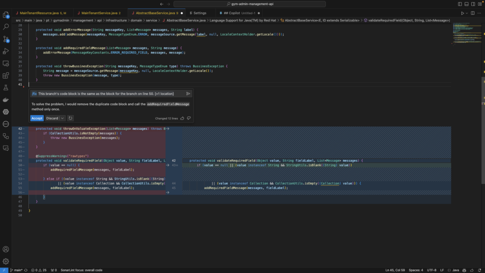
Task: Open Language Support for Java breadcrumb
Action: pos(243,20)
